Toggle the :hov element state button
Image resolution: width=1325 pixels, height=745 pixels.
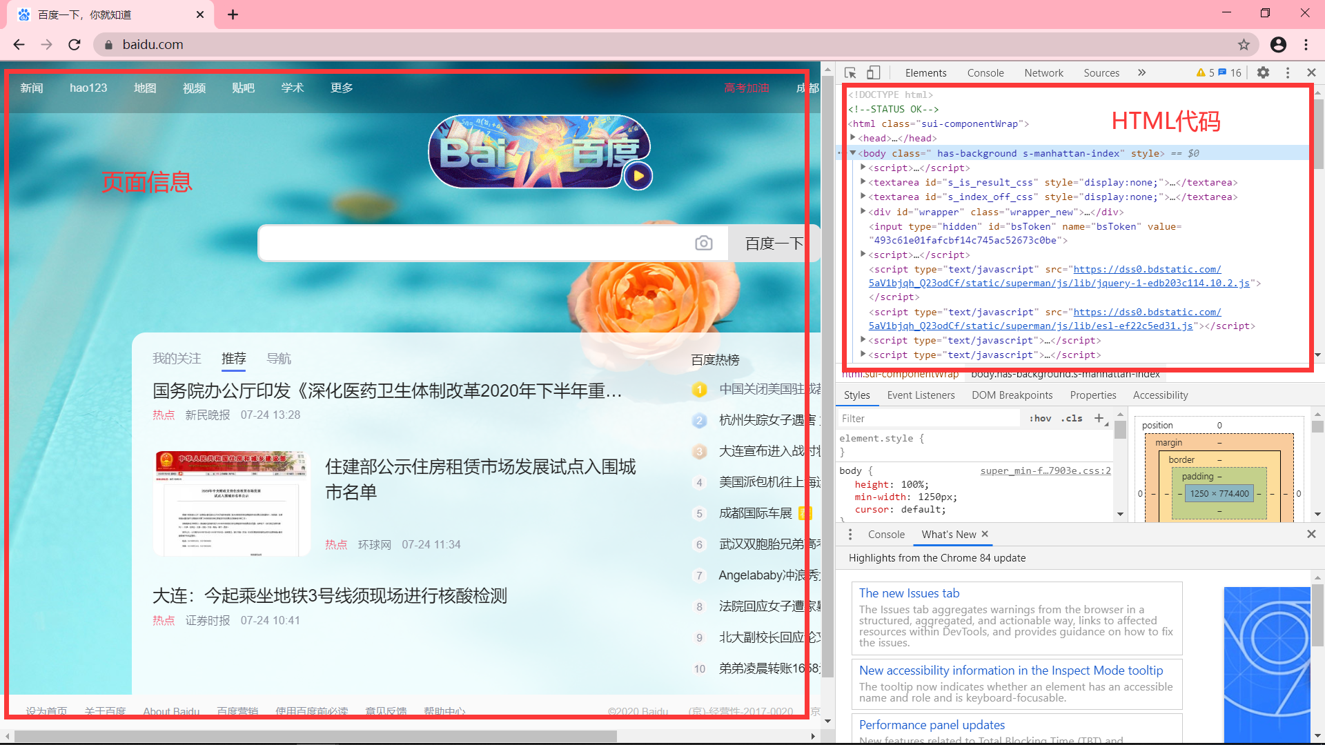[x=1040, y=418]
